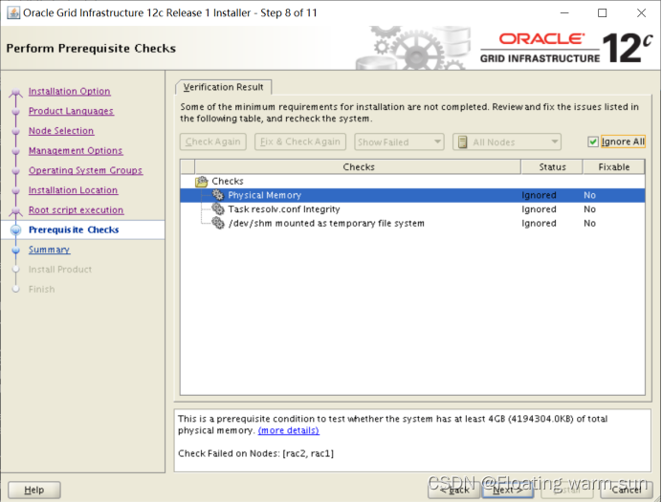Click the Fixable column header
Image resolution: width=662 pixels, height=502 pixels.
[614, 166]
